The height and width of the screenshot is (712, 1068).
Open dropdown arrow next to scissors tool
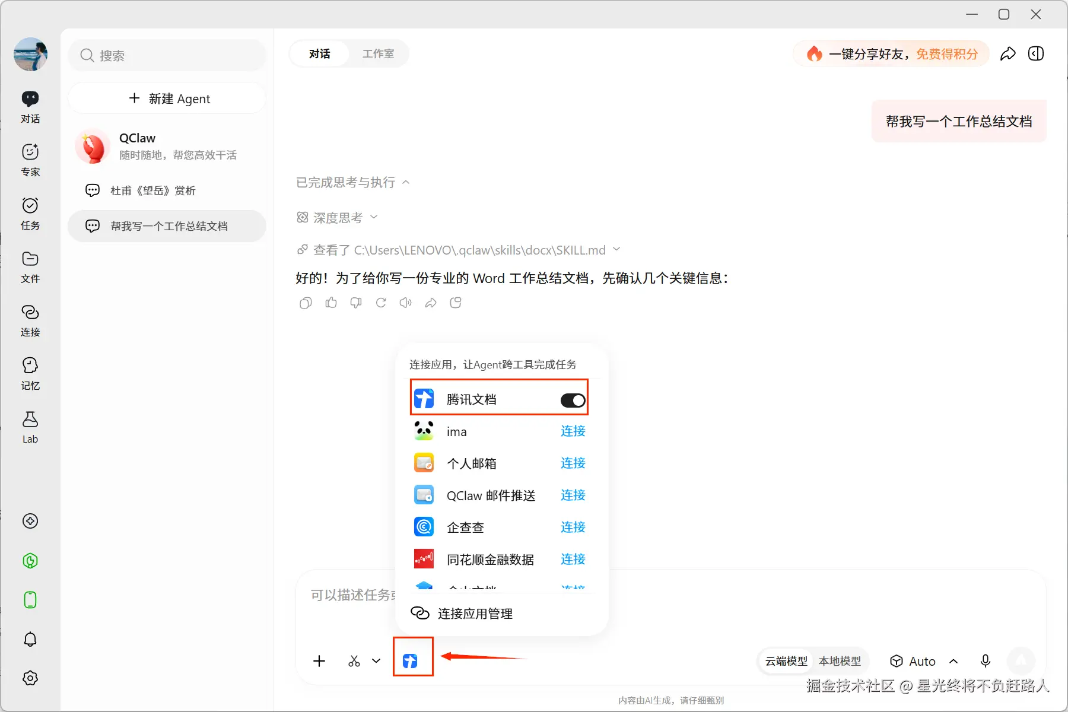pos(376,661)
